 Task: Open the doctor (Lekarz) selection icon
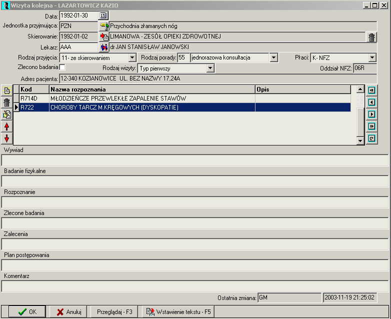(x=103, y=47)
